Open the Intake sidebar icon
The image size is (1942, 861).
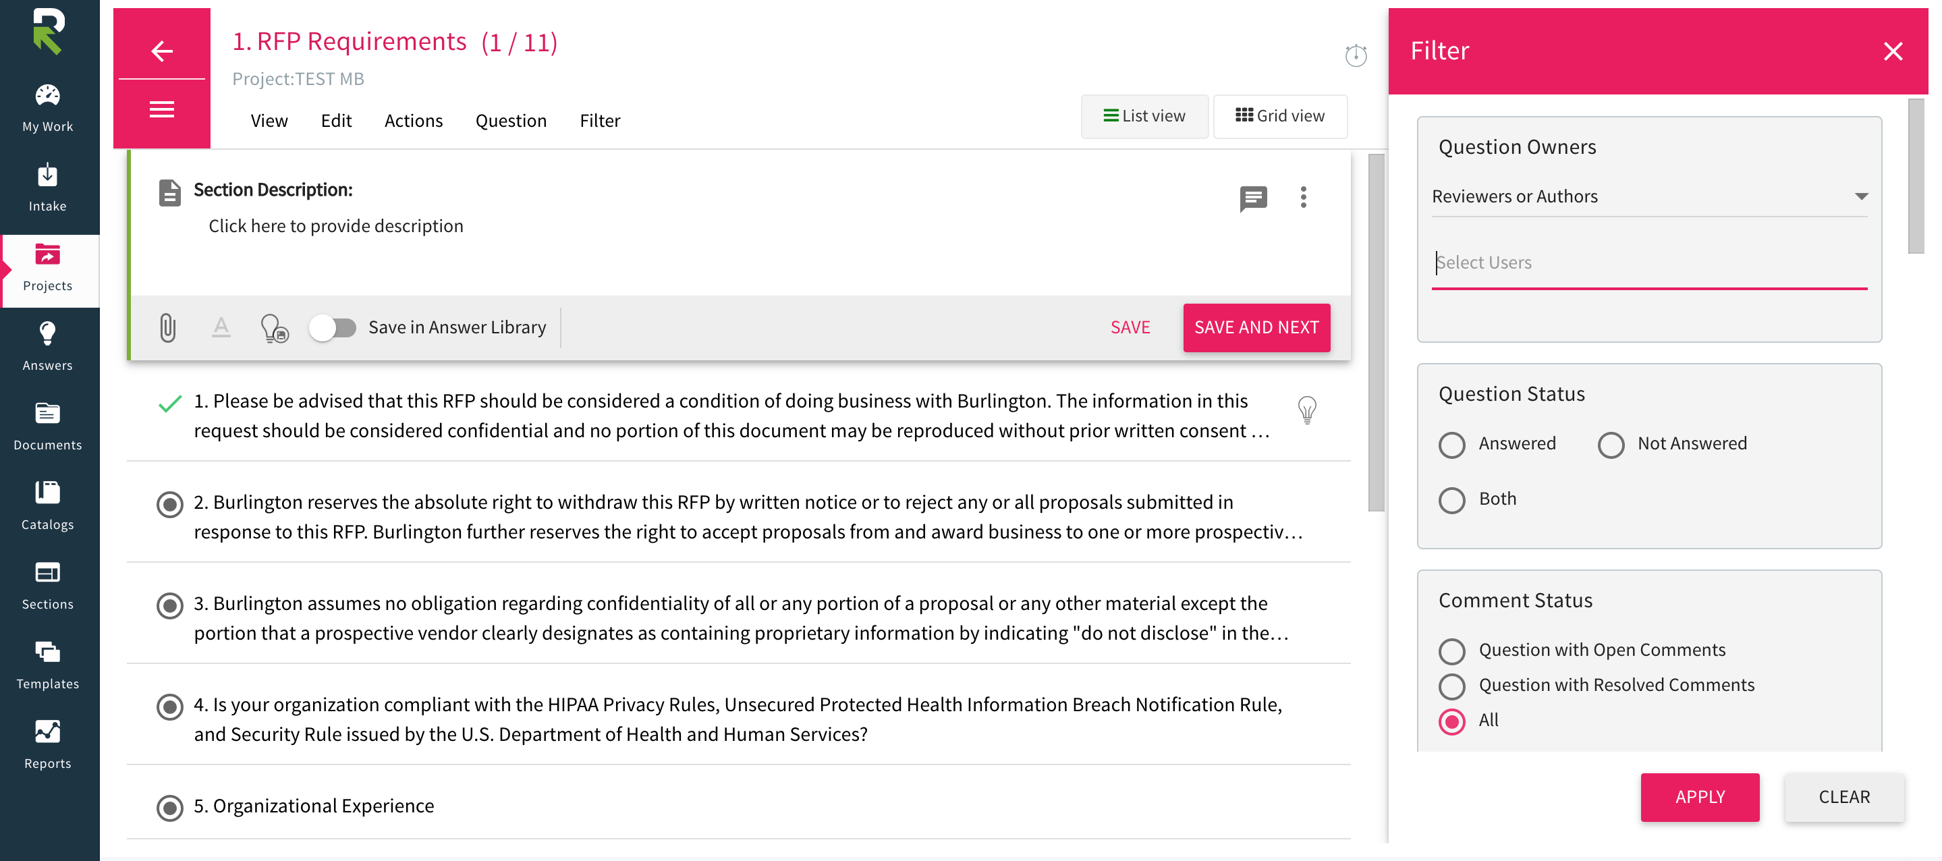coord(47,175)
